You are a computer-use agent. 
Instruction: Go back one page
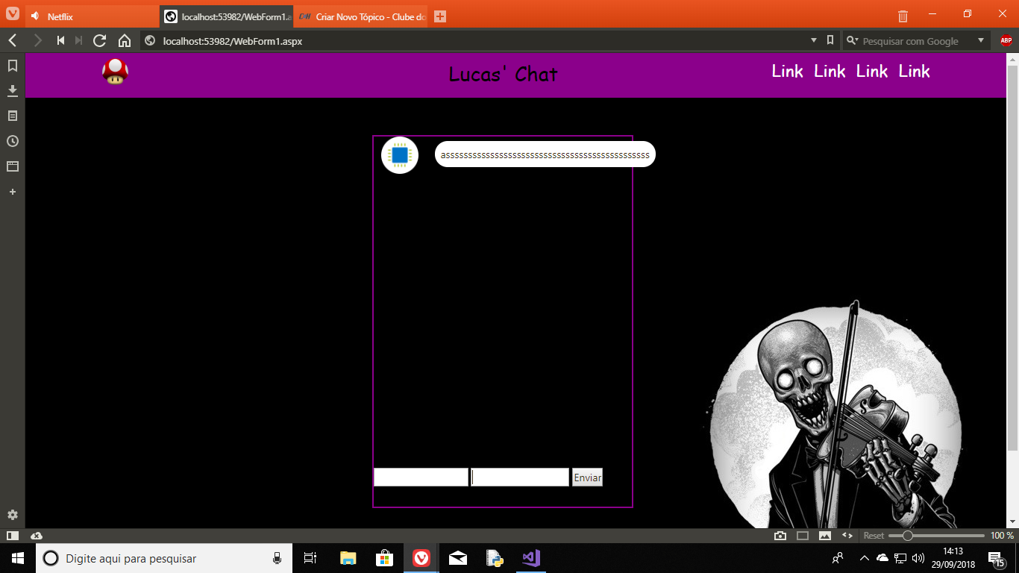click(13, 40)
